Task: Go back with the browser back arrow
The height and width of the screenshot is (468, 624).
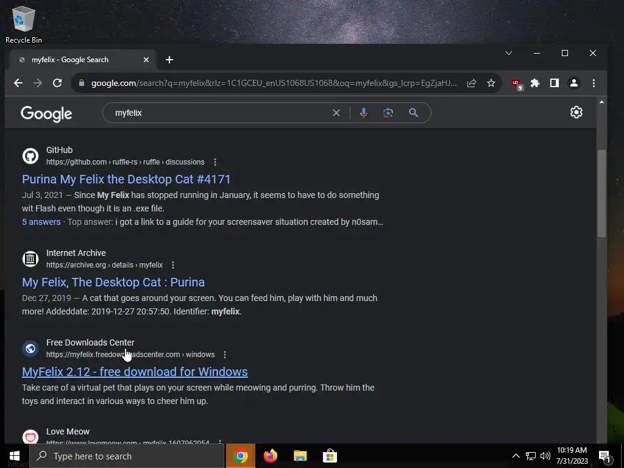Action: pos(18,83)
